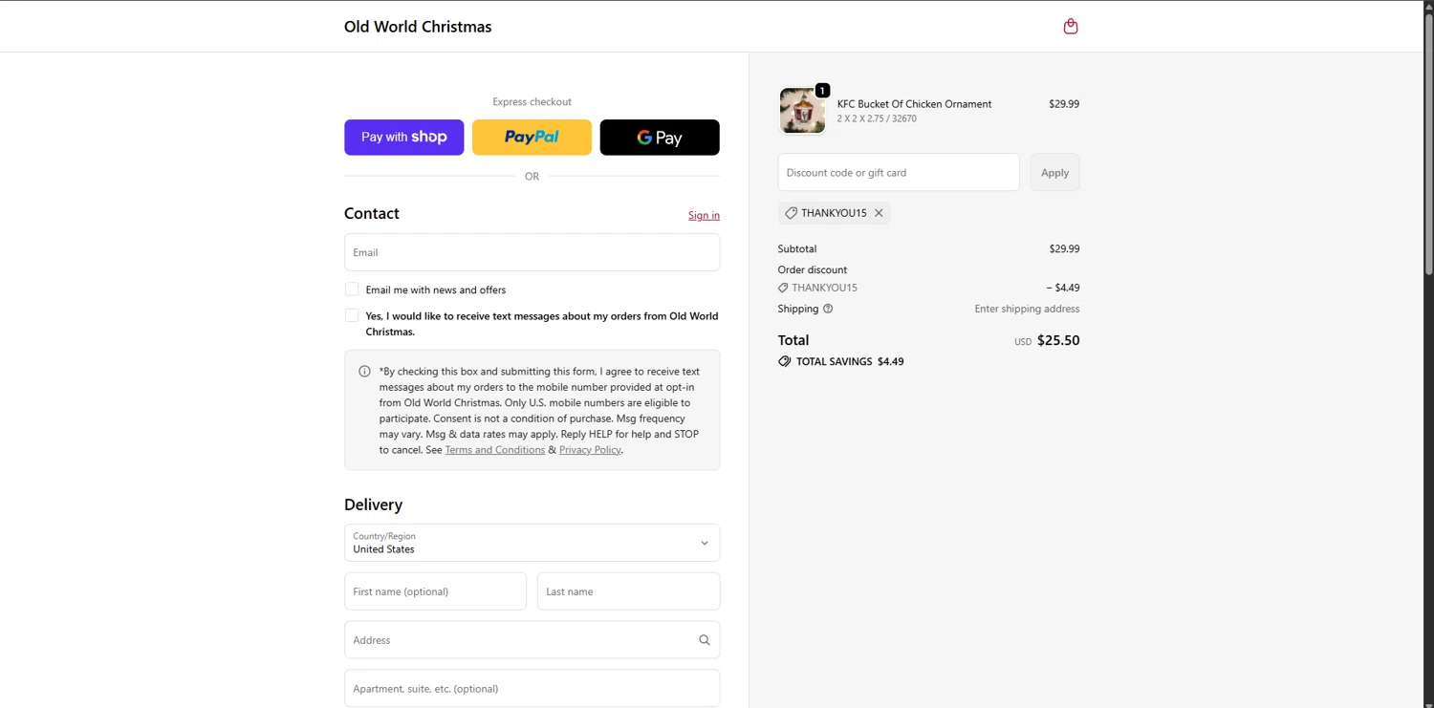1434x708 pixels.
Task: Click the address search magnifier icon
Action: (704, 640)
